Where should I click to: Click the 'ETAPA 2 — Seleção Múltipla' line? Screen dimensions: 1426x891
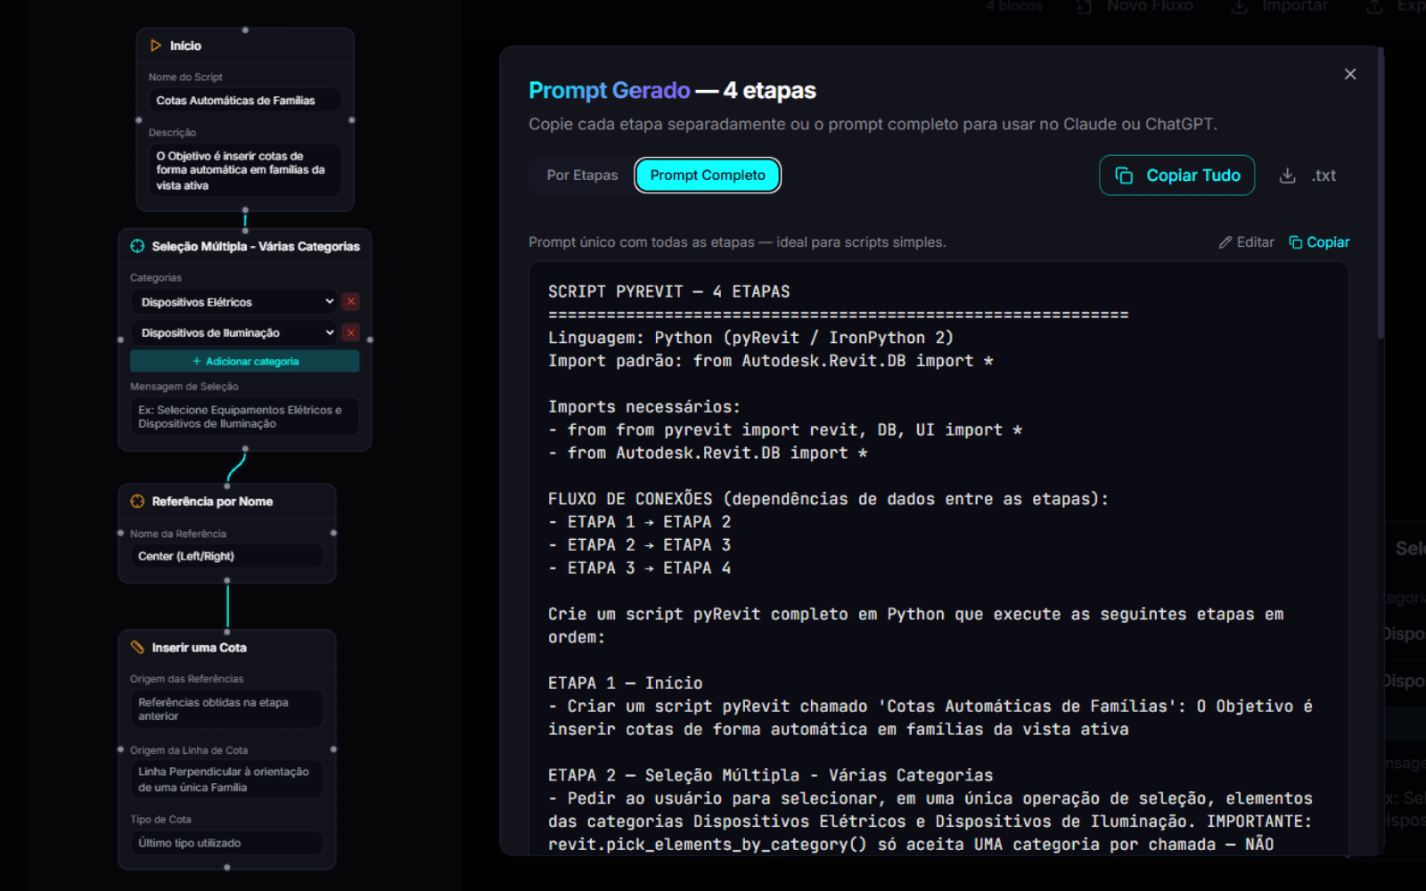point(770,775)
